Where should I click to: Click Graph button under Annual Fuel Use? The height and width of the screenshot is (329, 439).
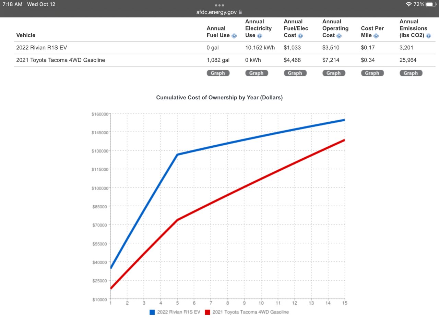coord(218,73)
